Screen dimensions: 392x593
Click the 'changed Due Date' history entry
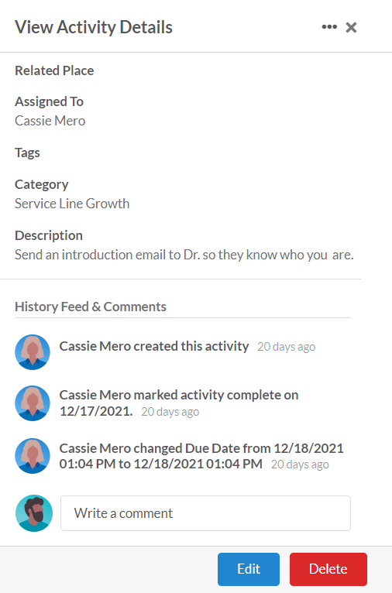[x=201, y=456]
